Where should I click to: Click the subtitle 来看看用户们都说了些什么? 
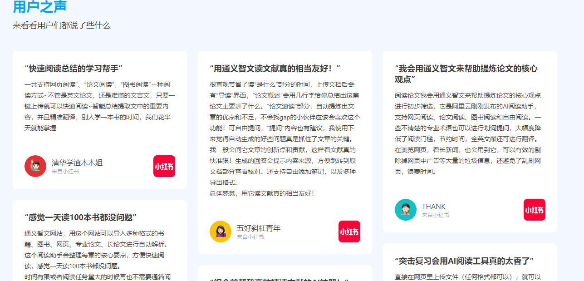click(x=62, y=25)
